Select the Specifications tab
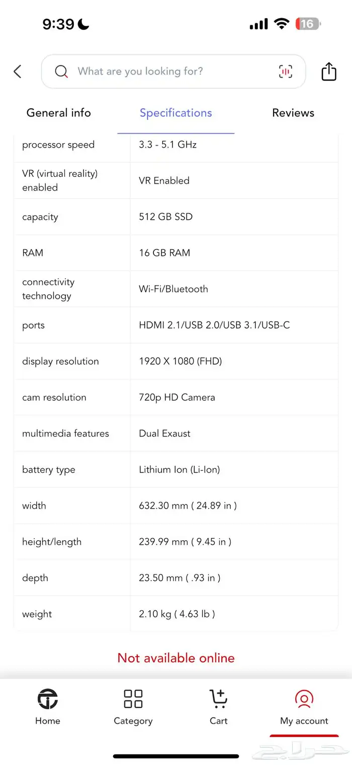 tap(176, 113)
